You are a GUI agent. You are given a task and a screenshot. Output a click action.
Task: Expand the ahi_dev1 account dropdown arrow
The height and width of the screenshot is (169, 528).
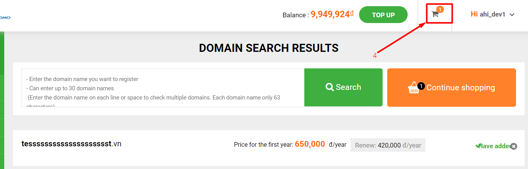512,15
